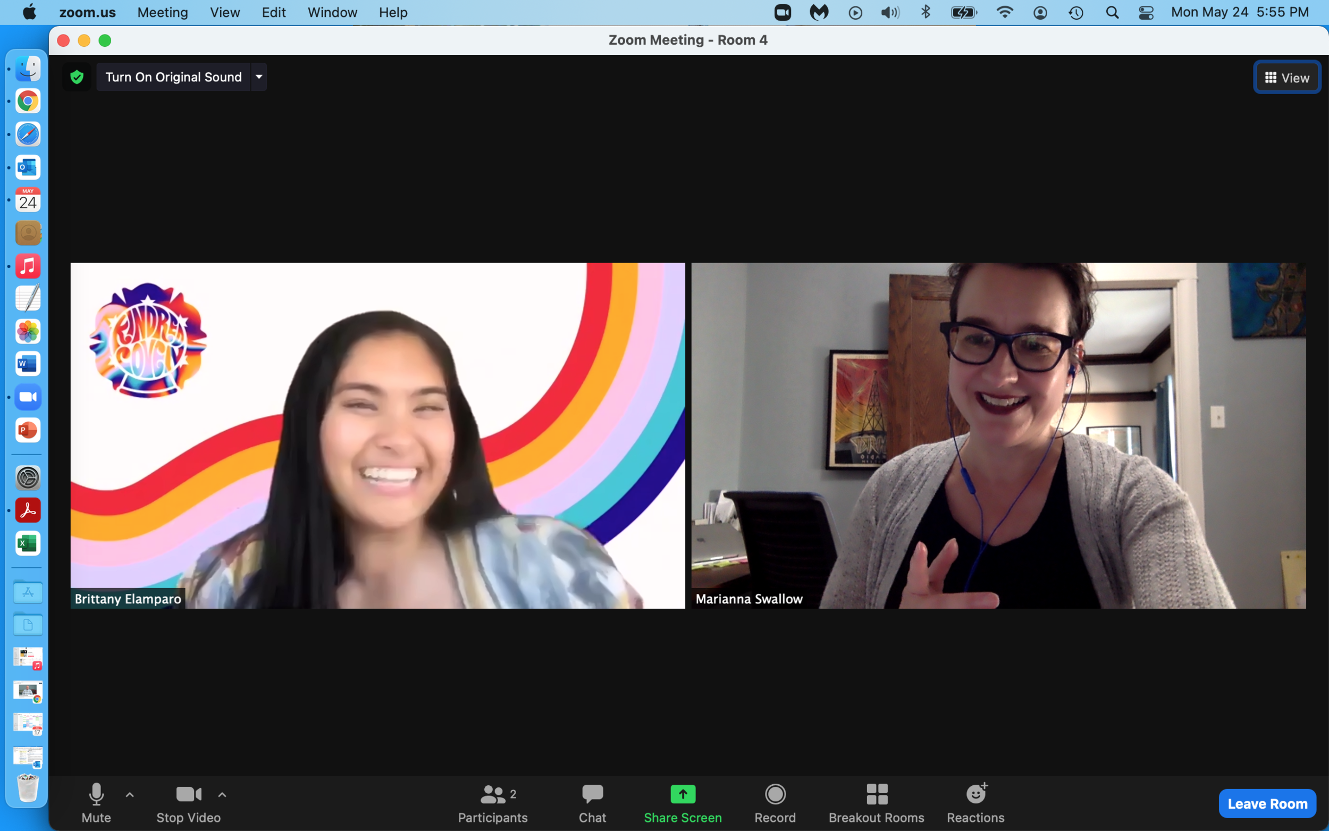Image resolution: width=1329 pixels, height=831 pixels.
Task: Open the View layout button
Action: click(x=1286, y=78)
